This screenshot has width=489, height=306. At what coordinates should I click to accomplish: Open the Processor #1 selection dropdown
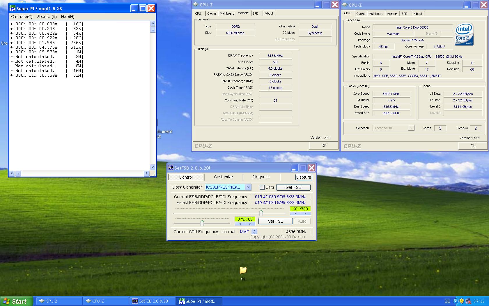click(x=411, y=128)
